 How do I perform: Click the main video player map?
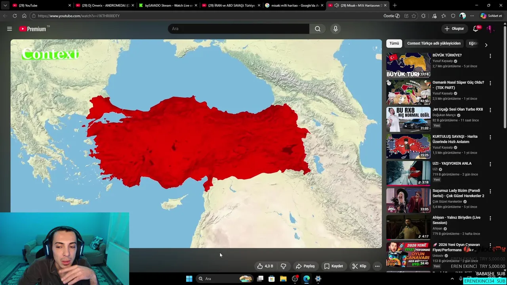[x=196, y=143]
